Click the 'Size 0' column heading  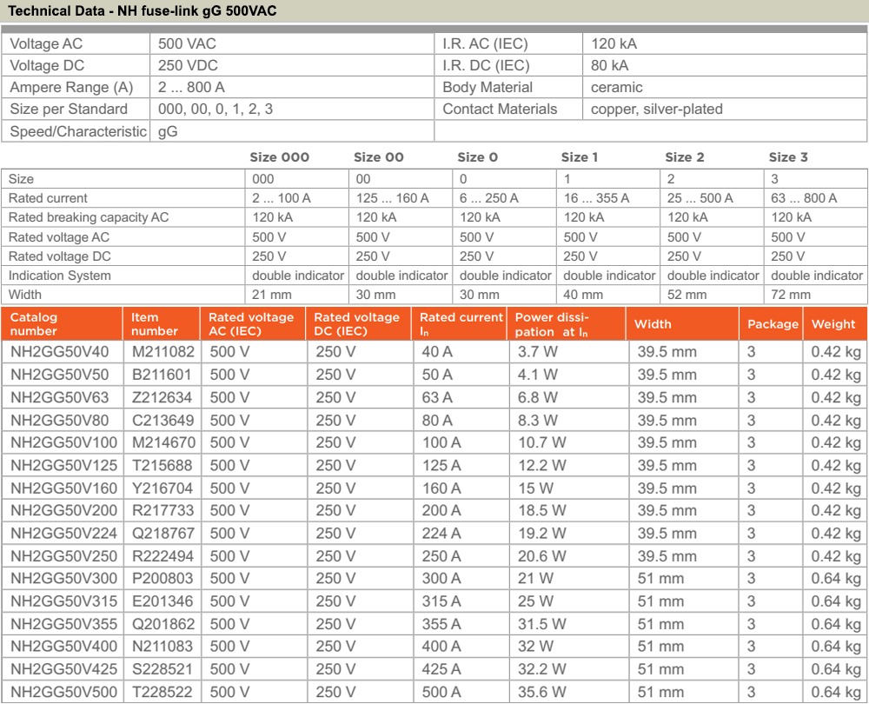pyautogui.click(x=478, y=157)
